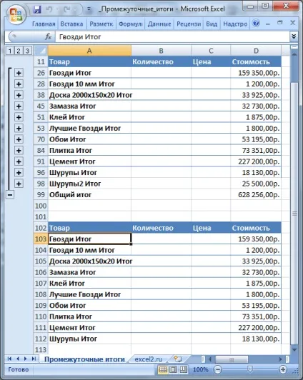Go to next sheet tab arrow
This screenshot has width=303, height=380.
click(26, 359)
